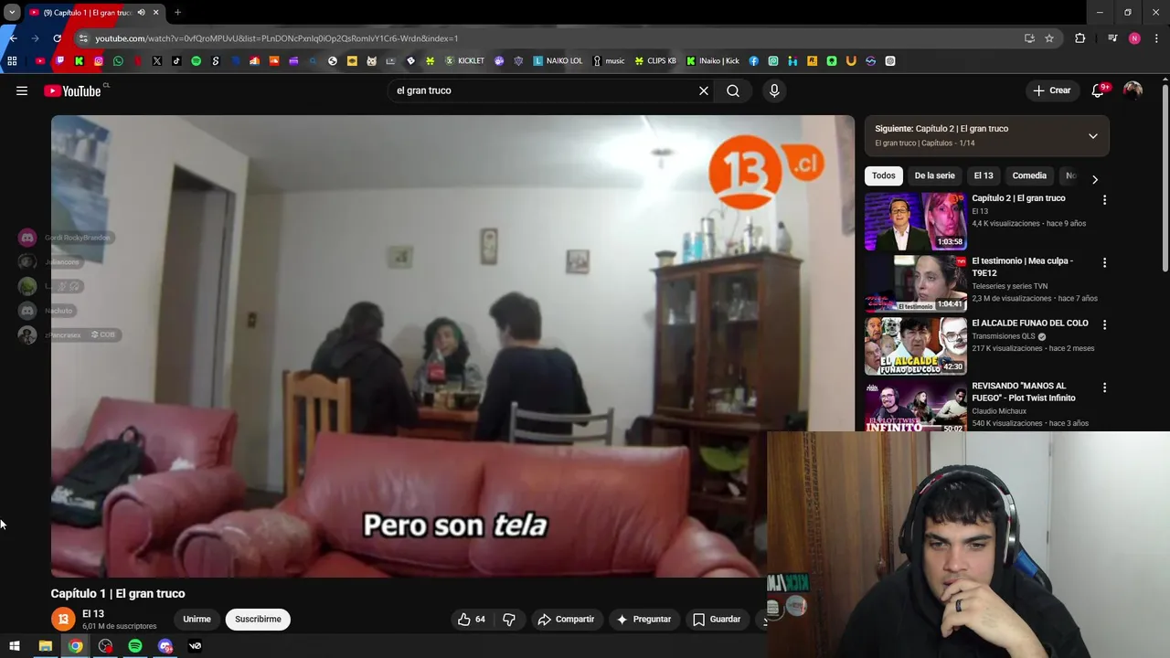Viewport: 1170px width, 658px height.
Task: Open Discord from the taskbar
Action: pyautogui.click(x=165, y=646)
